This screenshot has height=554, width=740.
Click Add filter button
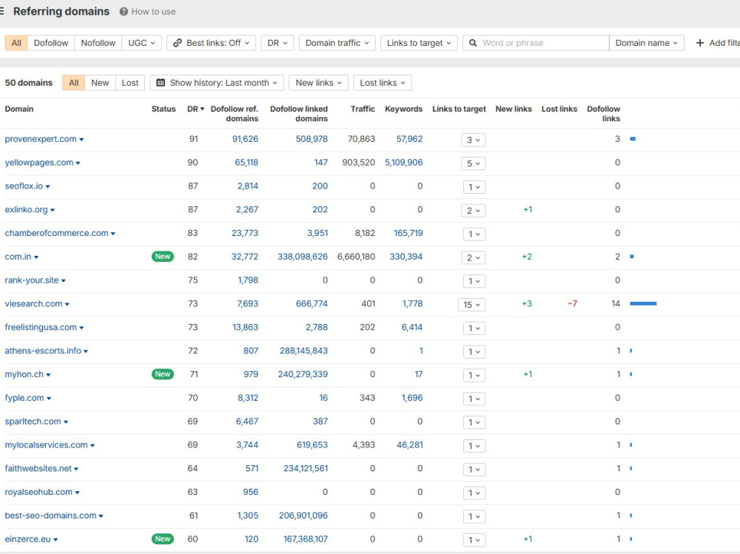click(717, 43)
